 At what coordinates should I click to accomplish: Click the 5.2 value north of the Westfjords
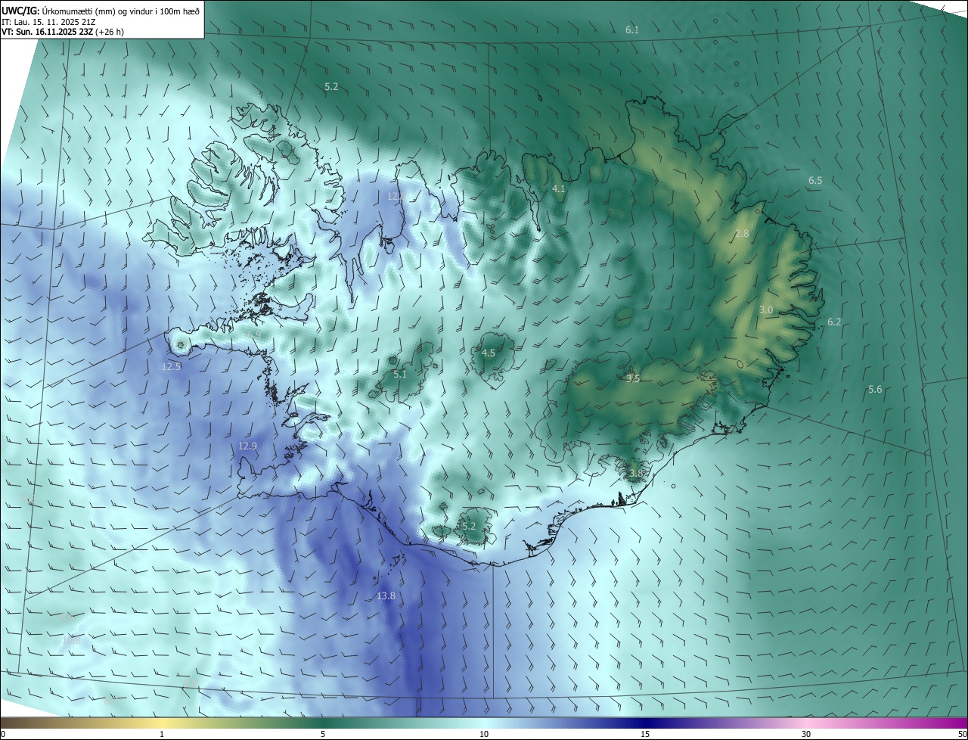(x=331, y=87)
